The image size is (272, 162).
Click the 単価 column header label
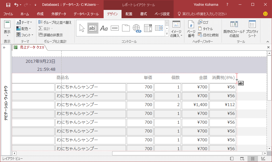tap(148, 77)
